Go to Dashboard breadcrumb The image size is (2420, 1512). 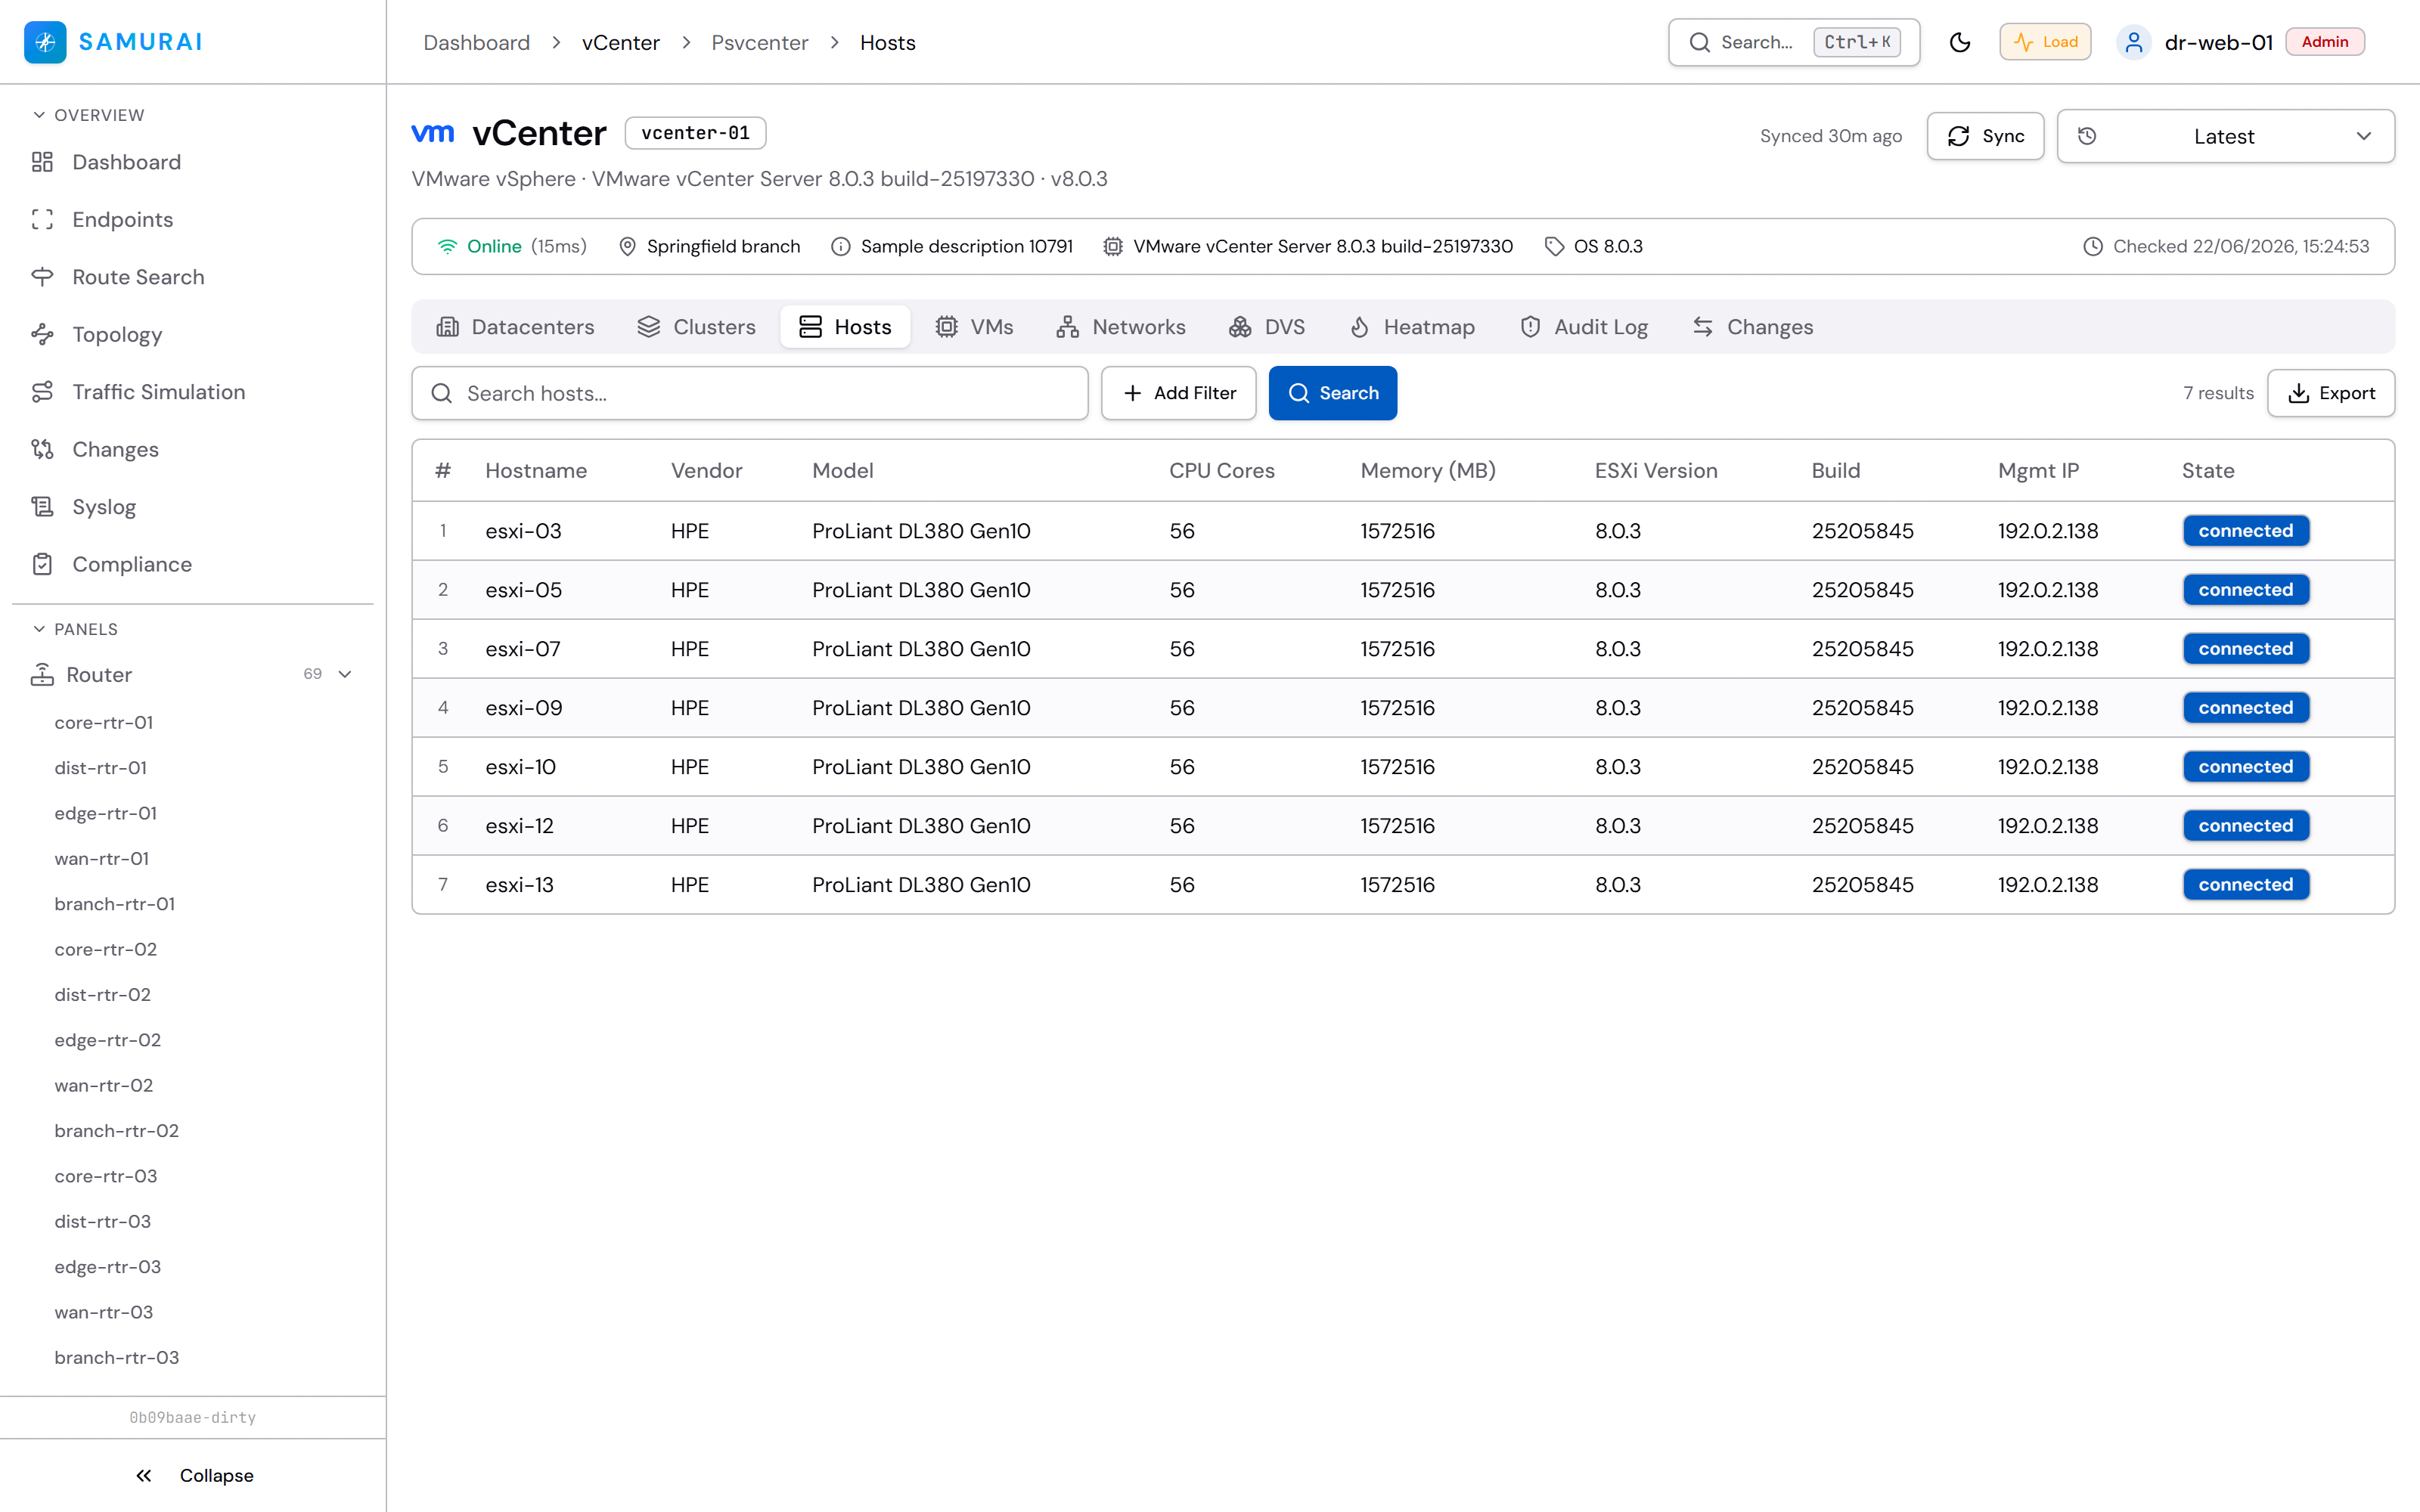pos(477,42)
